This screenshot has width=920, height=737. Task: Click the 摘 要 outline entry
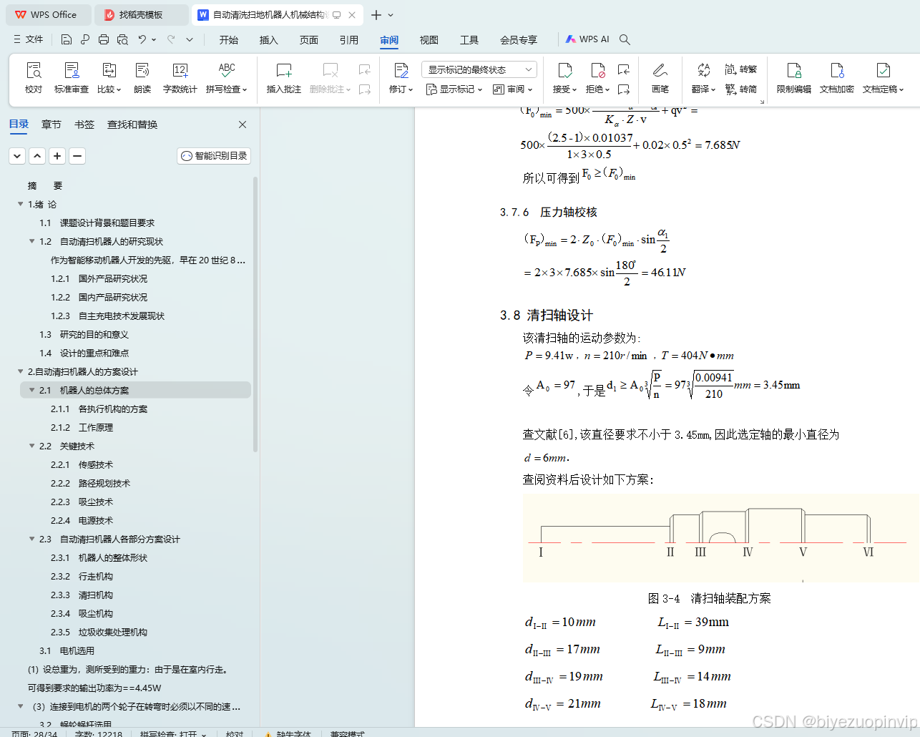pyautogui.click(x=45, y=185)
